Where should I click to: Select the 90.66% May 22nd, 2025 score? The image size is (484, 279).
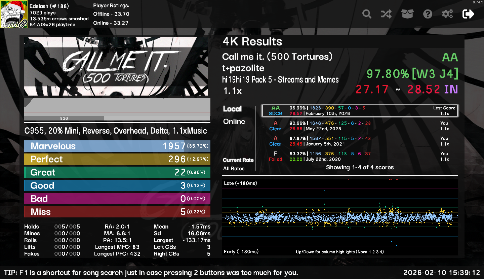(x=360, y=126)
